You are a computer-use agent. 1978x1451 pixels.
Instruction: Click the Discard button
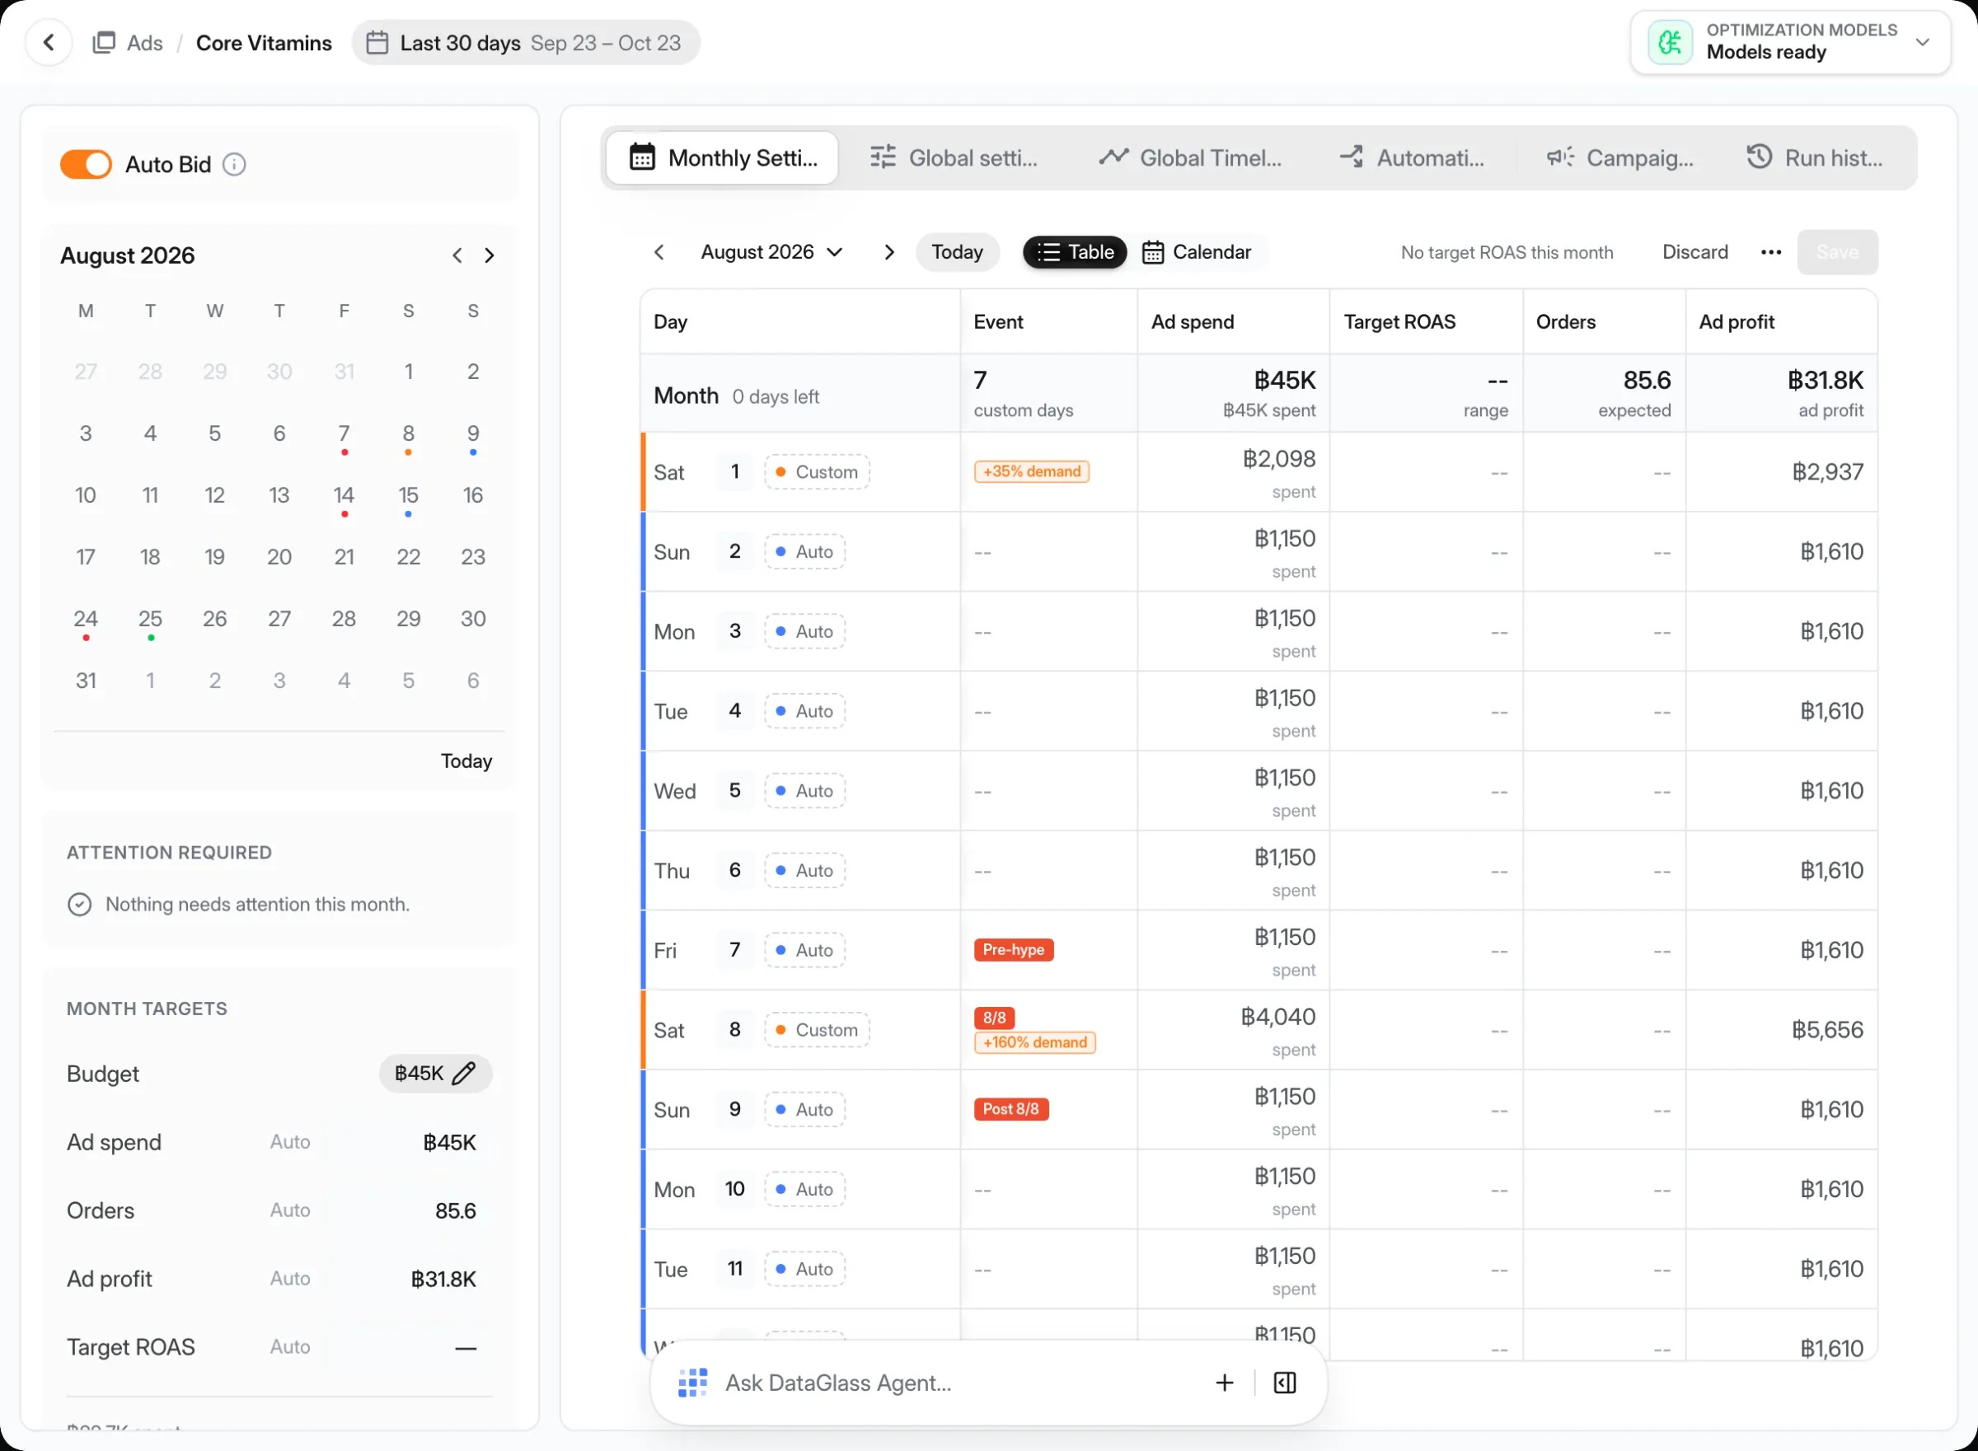click(x=1694, y=252)
